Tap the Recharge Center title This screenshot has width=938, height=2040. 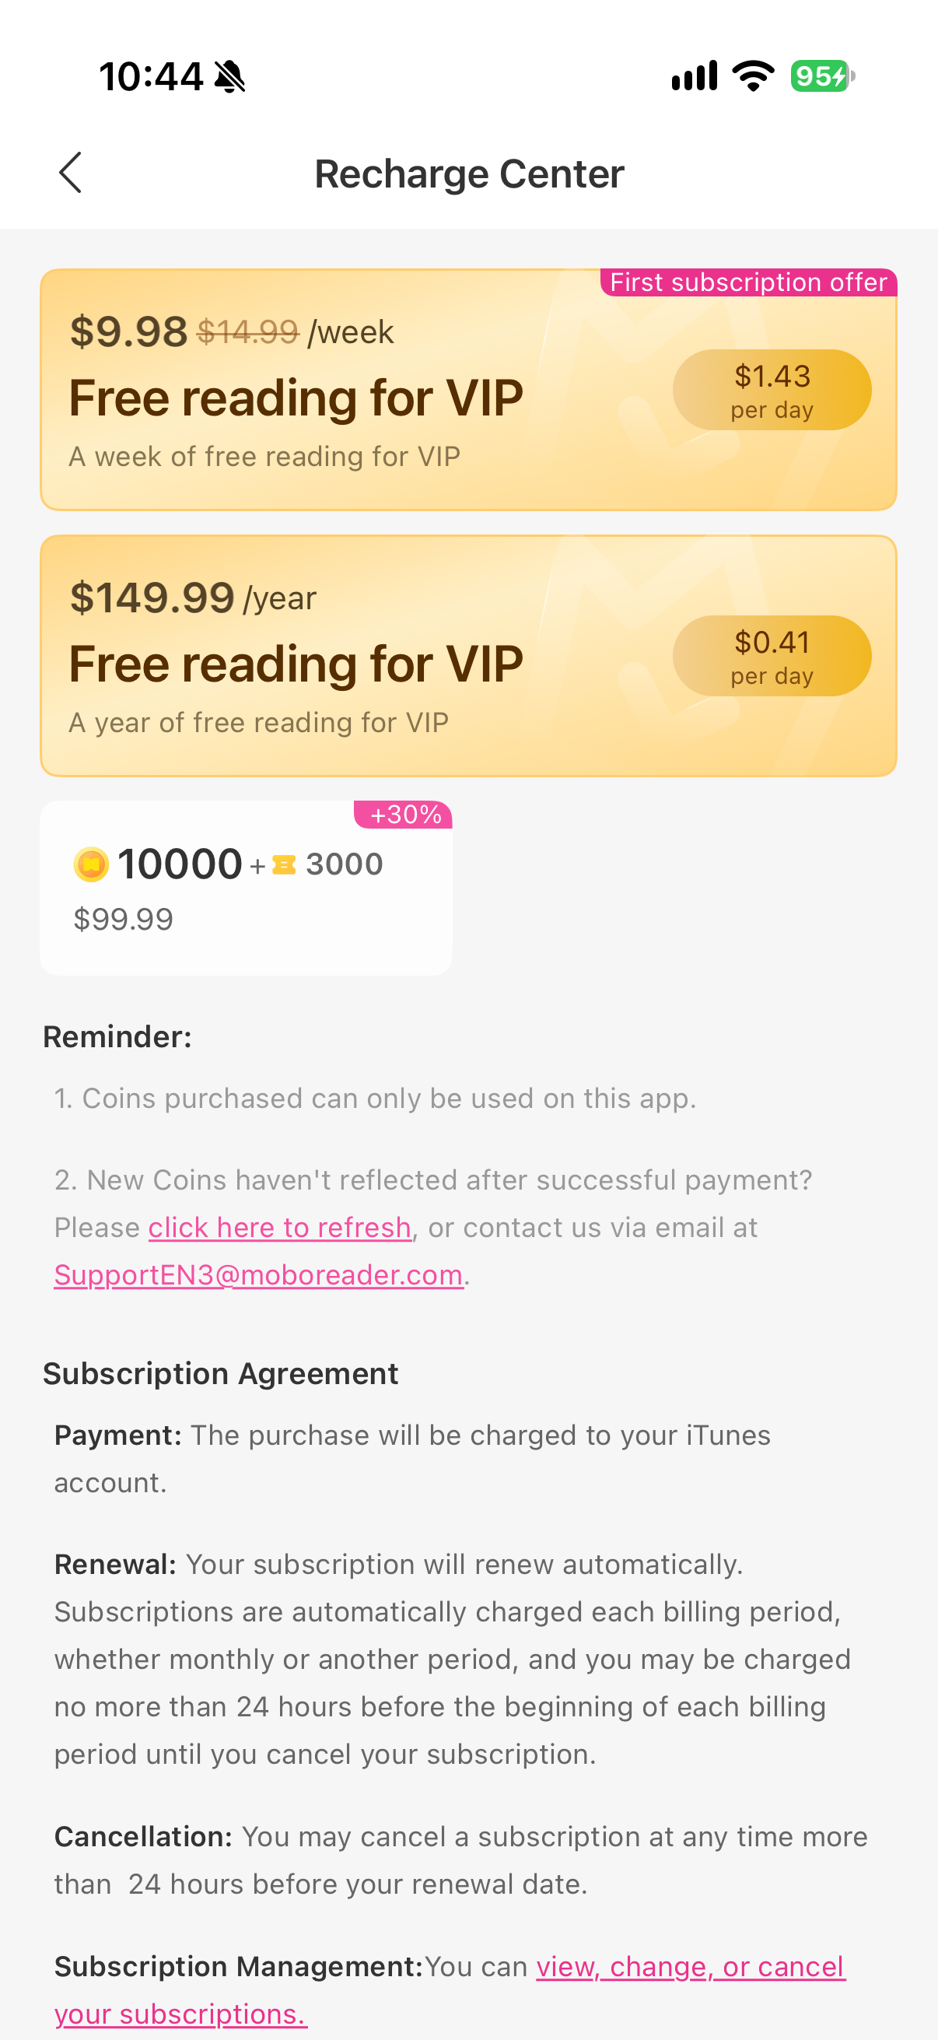click(x=470, y=174)
